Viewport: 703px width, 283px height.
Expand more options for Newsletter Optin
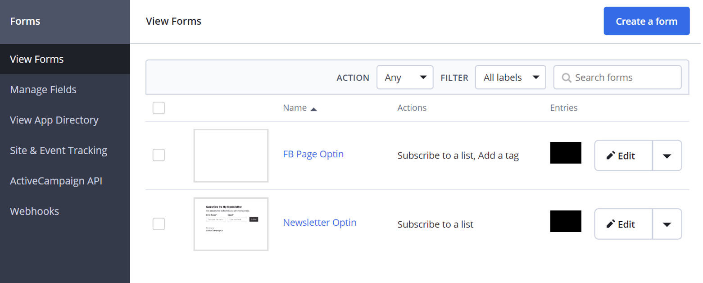(x=667, y=224)
